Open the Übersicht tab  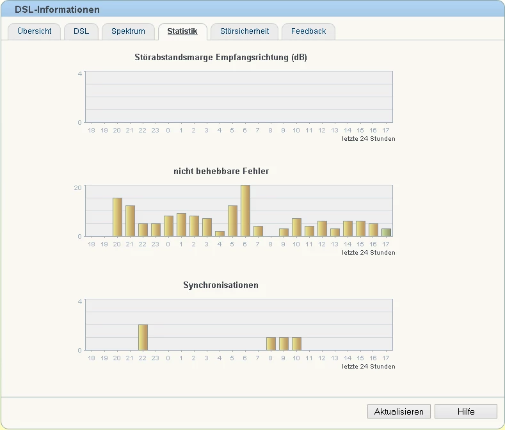point(35,31)
